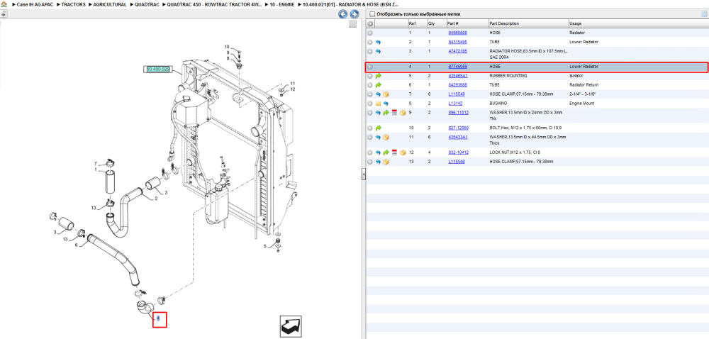Click the blue arrow icon on the BUSHING row

386,104
